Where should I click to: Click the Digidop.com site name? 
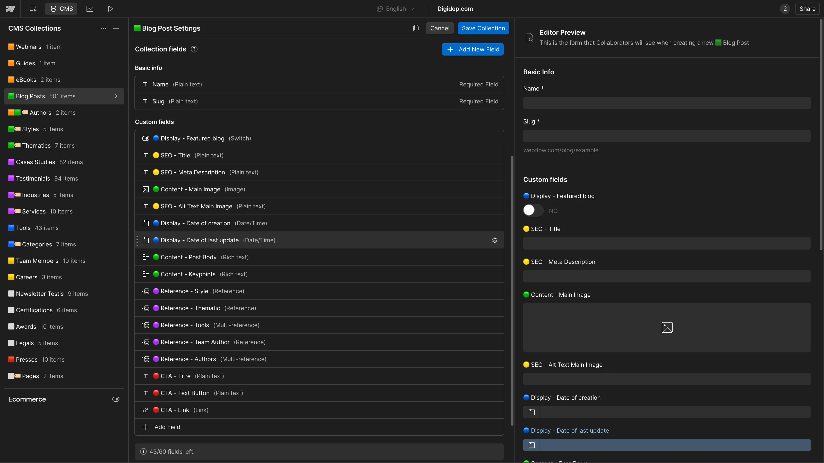[455, 9]
